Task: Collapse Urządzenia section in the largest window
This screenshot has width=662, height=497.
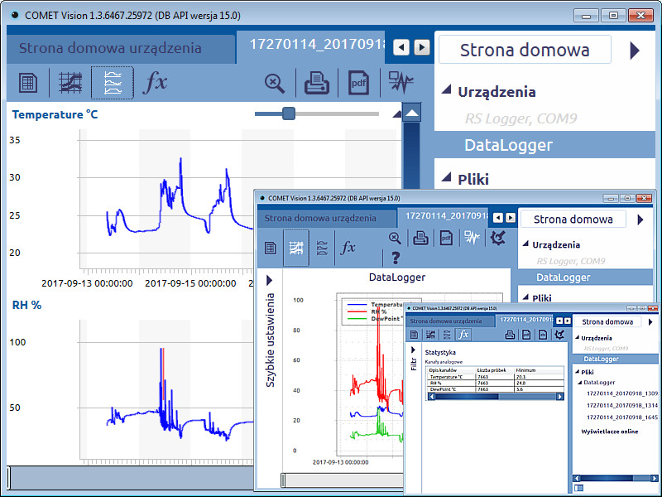Action: coord(446,89)
